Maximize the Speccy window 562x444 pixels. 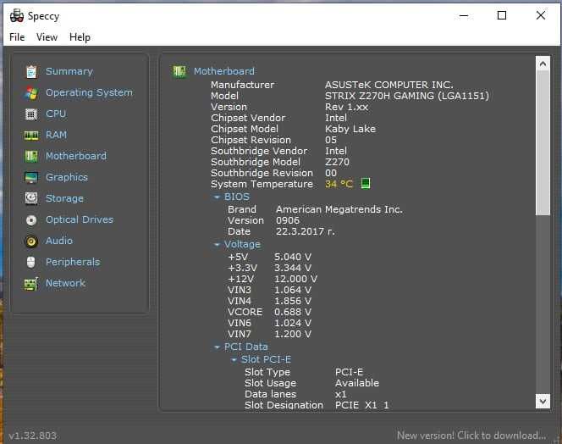502,15
